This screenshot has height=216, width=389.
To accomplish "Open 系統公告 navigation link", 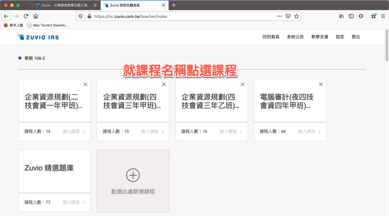I will click(295, 37).
